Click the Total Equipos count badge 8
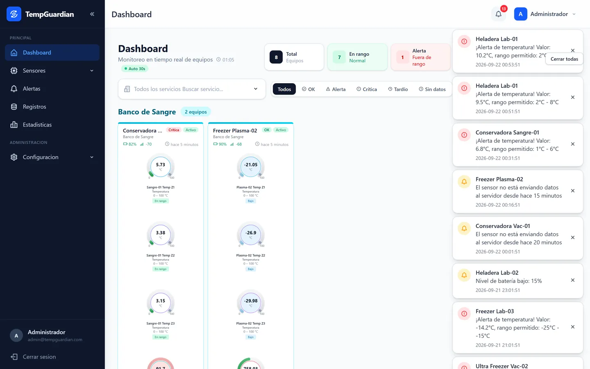This screenshot has height=369, width=590. click(x=276, y=57)
